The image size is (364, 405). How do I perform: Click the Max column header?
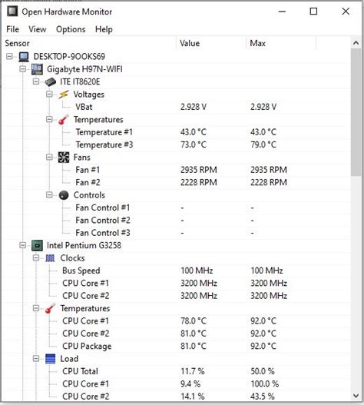point(281,43)
